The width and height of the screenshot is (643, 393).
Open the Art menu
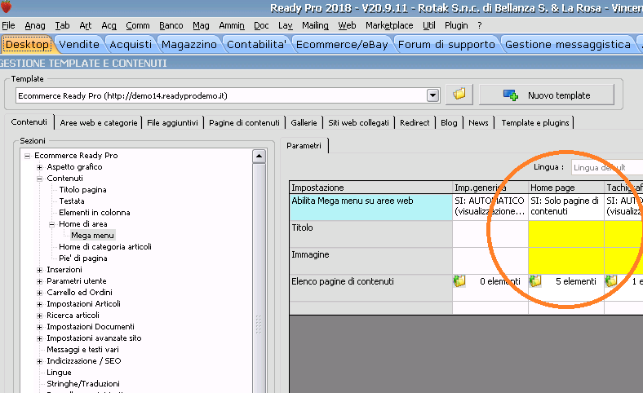[86, 25]
